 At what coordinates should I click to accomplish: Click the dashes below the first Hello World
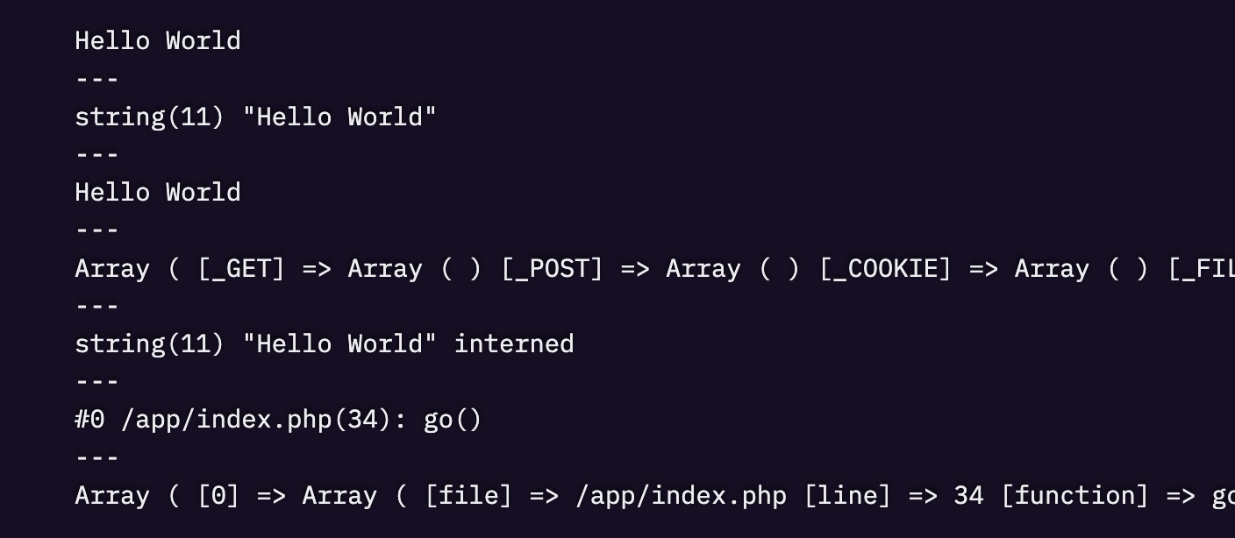[96, 79]
